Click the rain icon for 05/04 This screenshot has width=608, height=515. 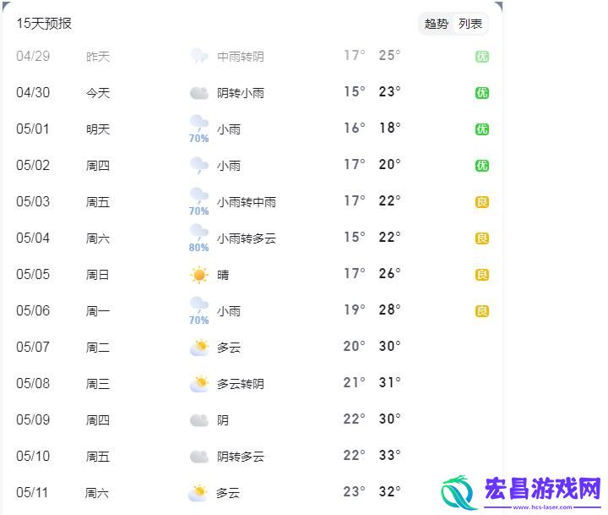pos(199,232)
